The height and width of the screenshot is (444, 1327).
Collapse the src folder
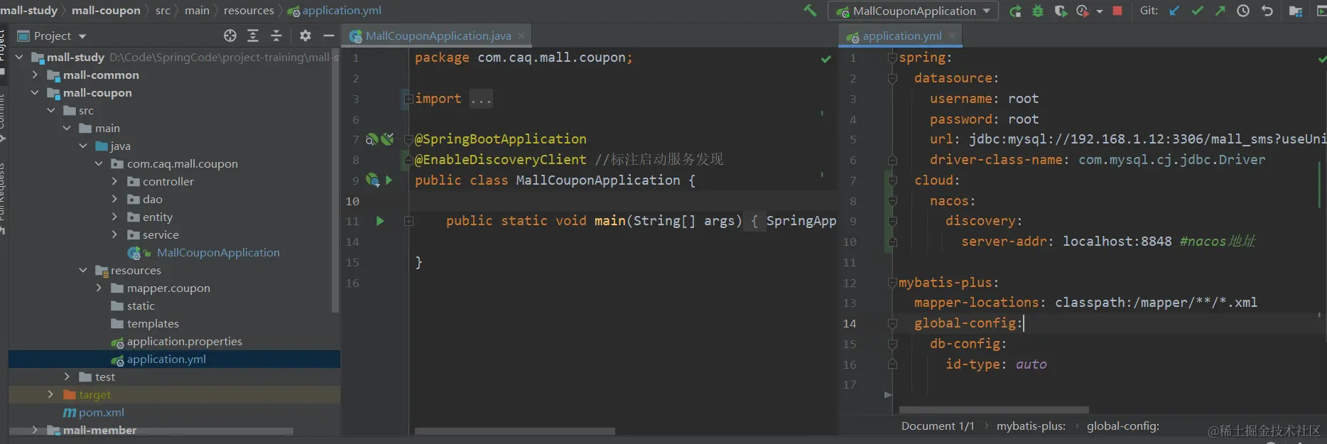51,110
